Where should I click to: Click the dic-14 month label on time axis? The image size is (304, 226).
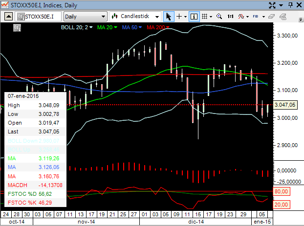(196, 222)
